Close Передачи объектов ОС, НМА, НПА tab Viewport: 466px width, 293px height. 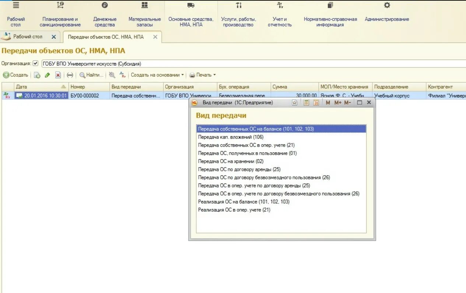pyautogui.click(x=155, y=37)
